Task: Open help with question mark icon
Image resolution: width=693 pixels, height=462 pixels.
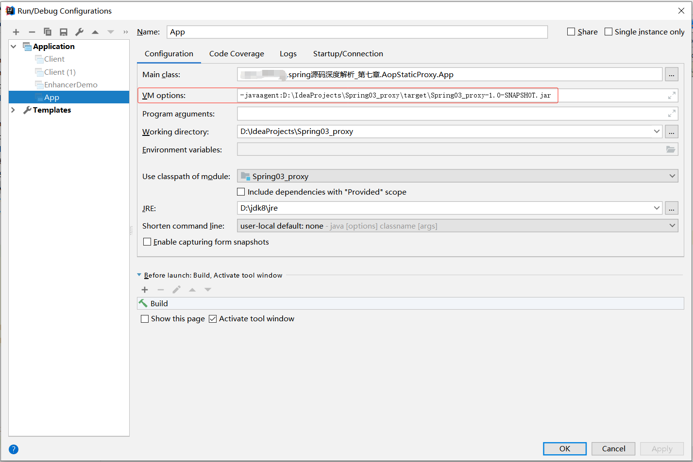Action: coord(14,449)
